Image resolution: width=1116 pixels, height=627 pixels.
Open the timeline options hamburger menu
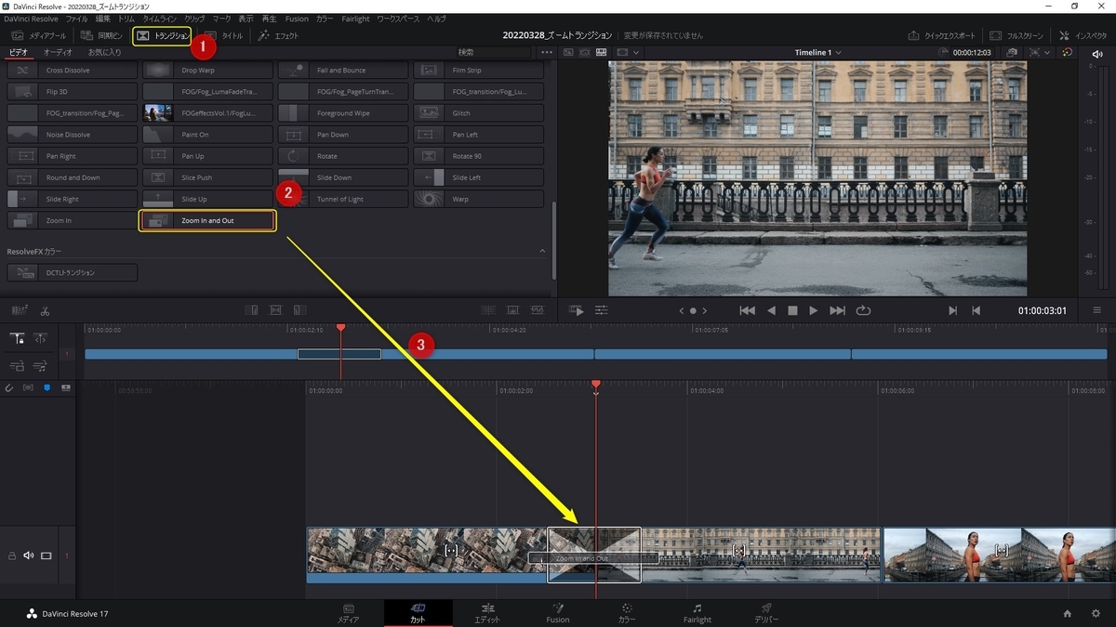pos(1097,310)
